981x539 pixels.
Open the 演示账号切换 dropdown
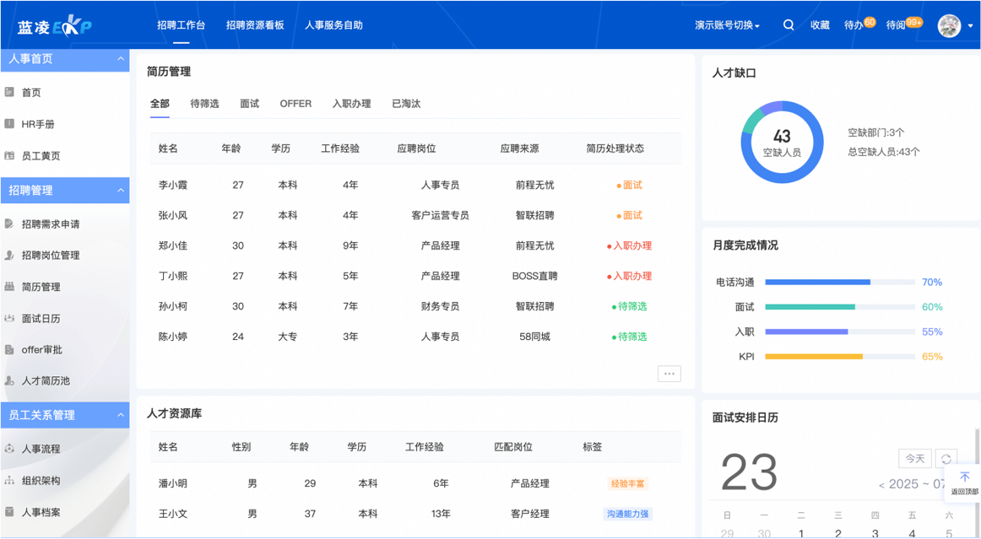coord(727,25)
